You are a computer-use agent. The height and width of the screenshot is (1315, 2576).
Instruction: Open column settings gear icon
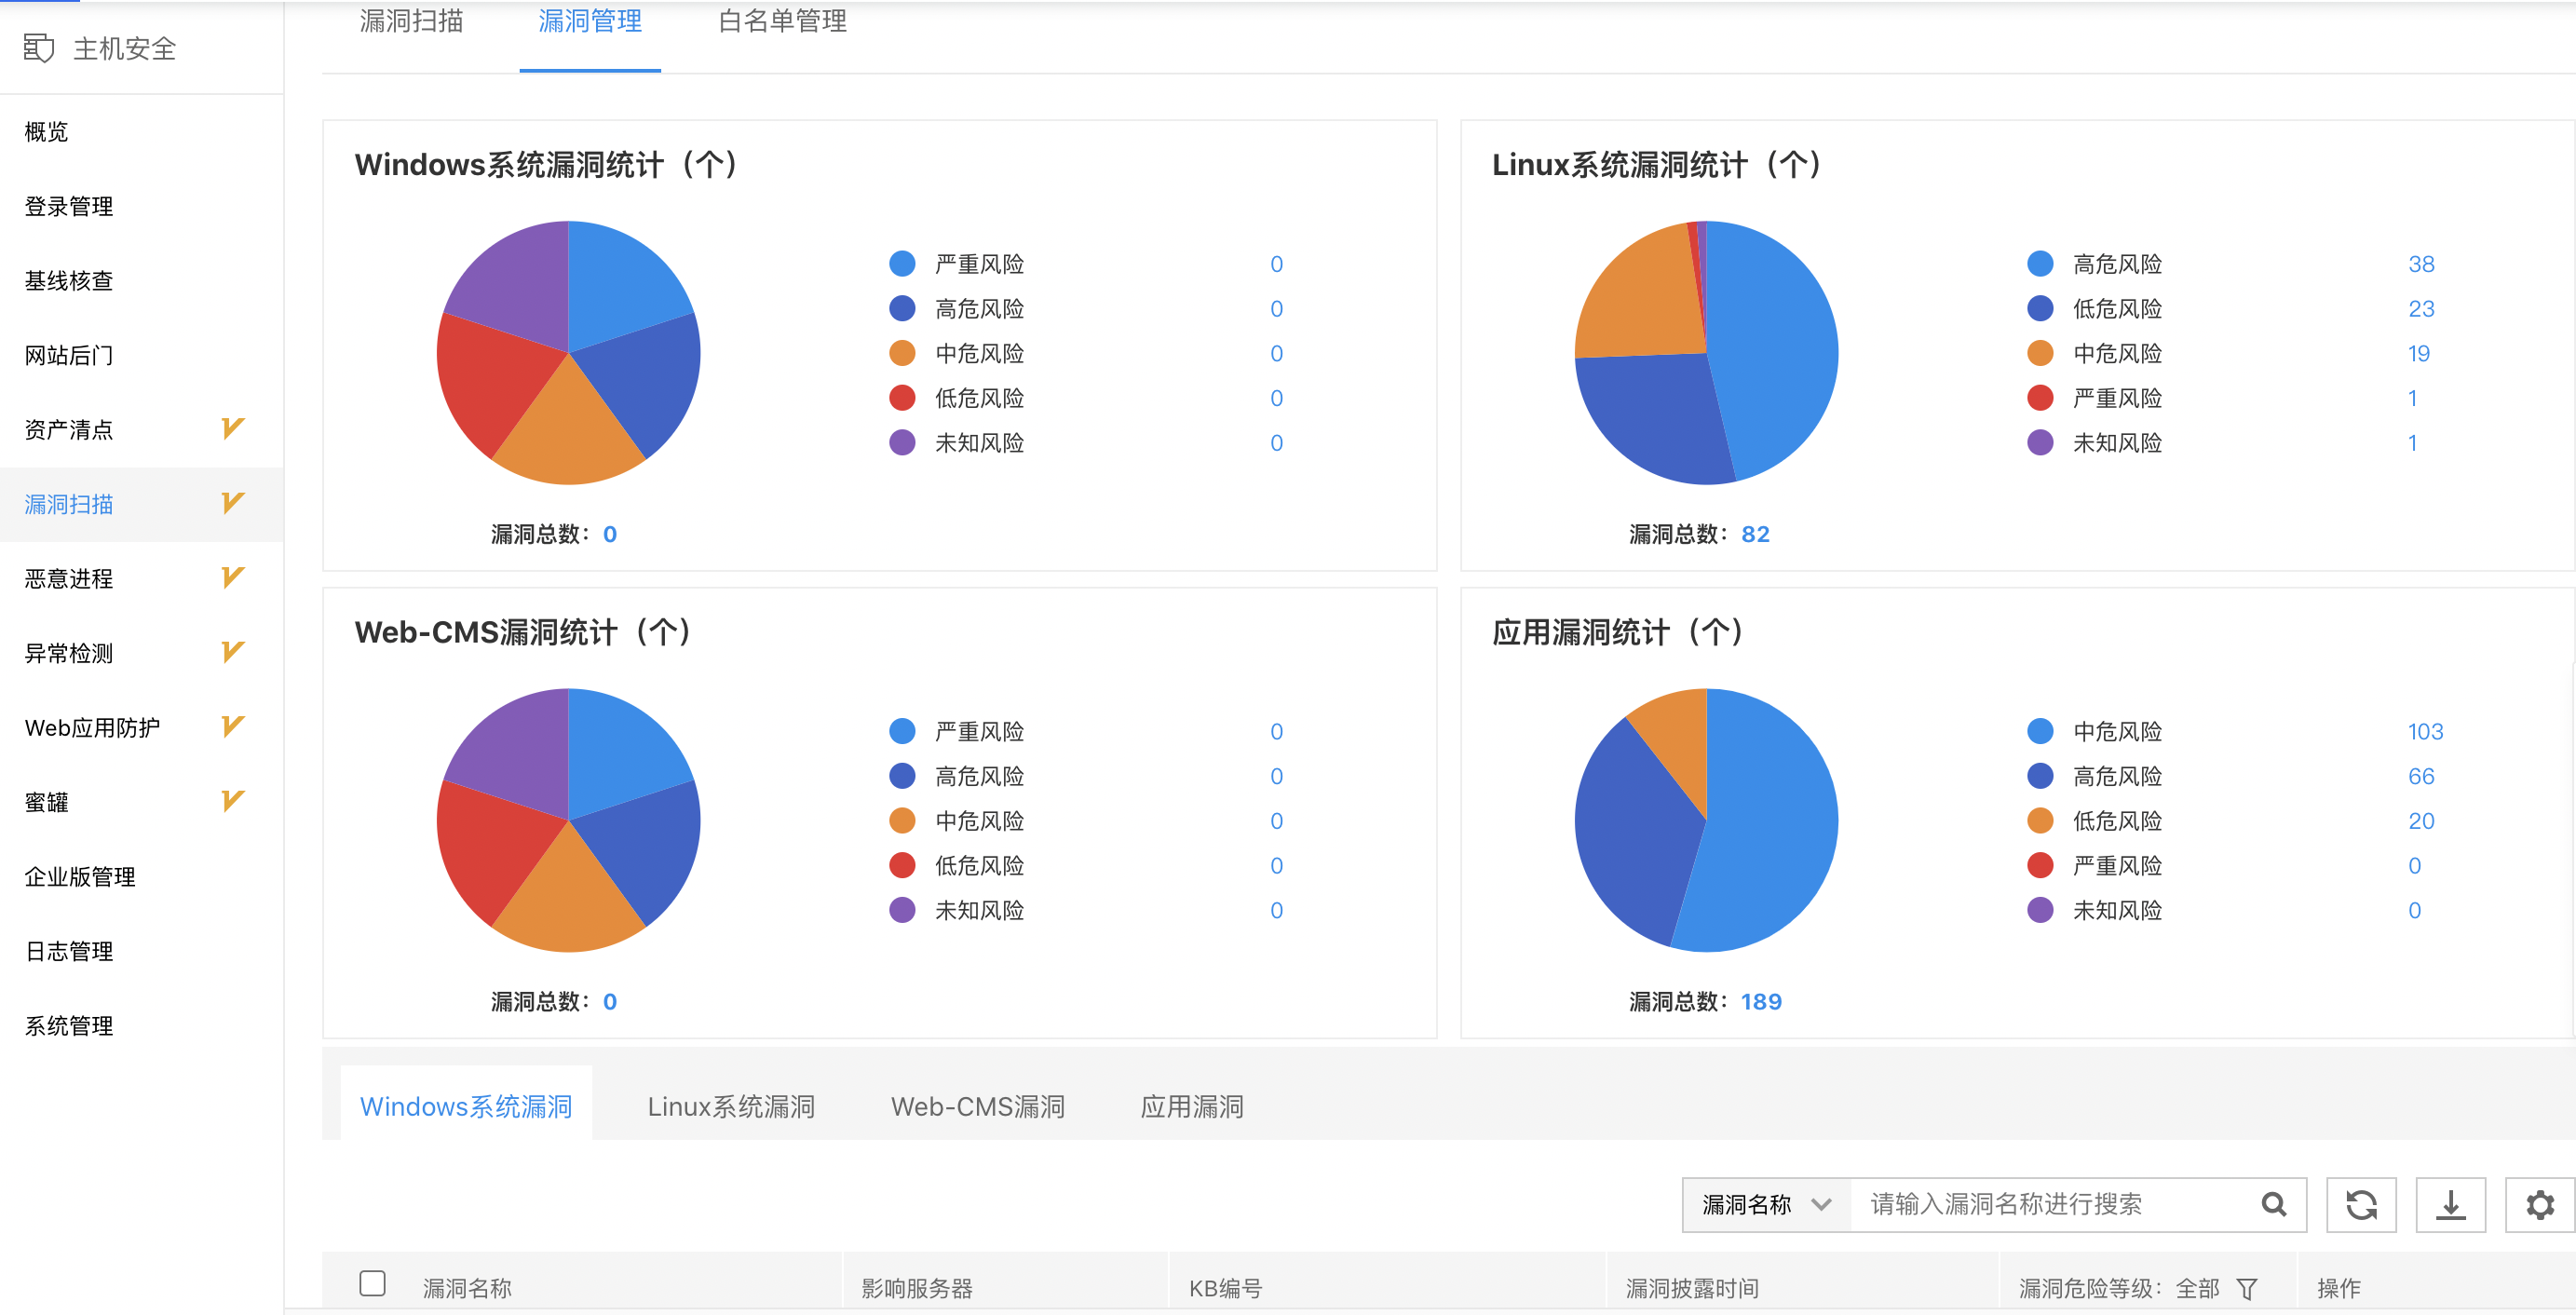[2540, 1204]
